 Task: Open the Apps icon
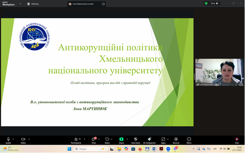[x=163, y=139]
